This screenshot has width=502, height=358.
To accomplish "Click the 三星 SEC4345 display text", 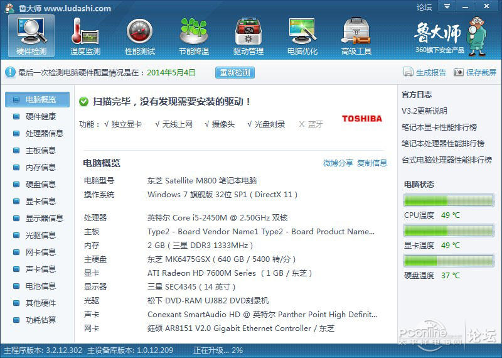I will pyautogui.click(x=191, y=287).
